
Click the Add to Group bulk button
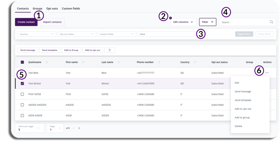(71, 50)
